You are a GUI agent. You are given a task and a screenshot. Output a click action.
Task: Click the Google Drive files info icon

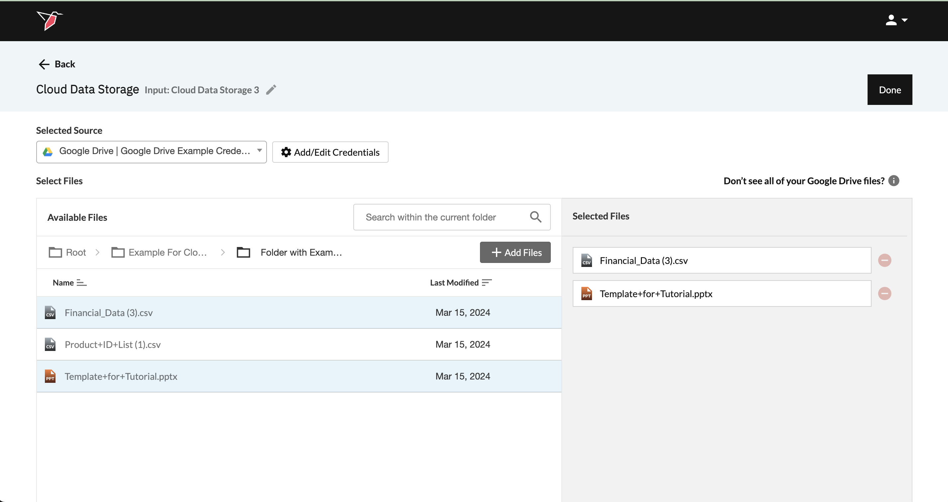[x=893, y=181]
